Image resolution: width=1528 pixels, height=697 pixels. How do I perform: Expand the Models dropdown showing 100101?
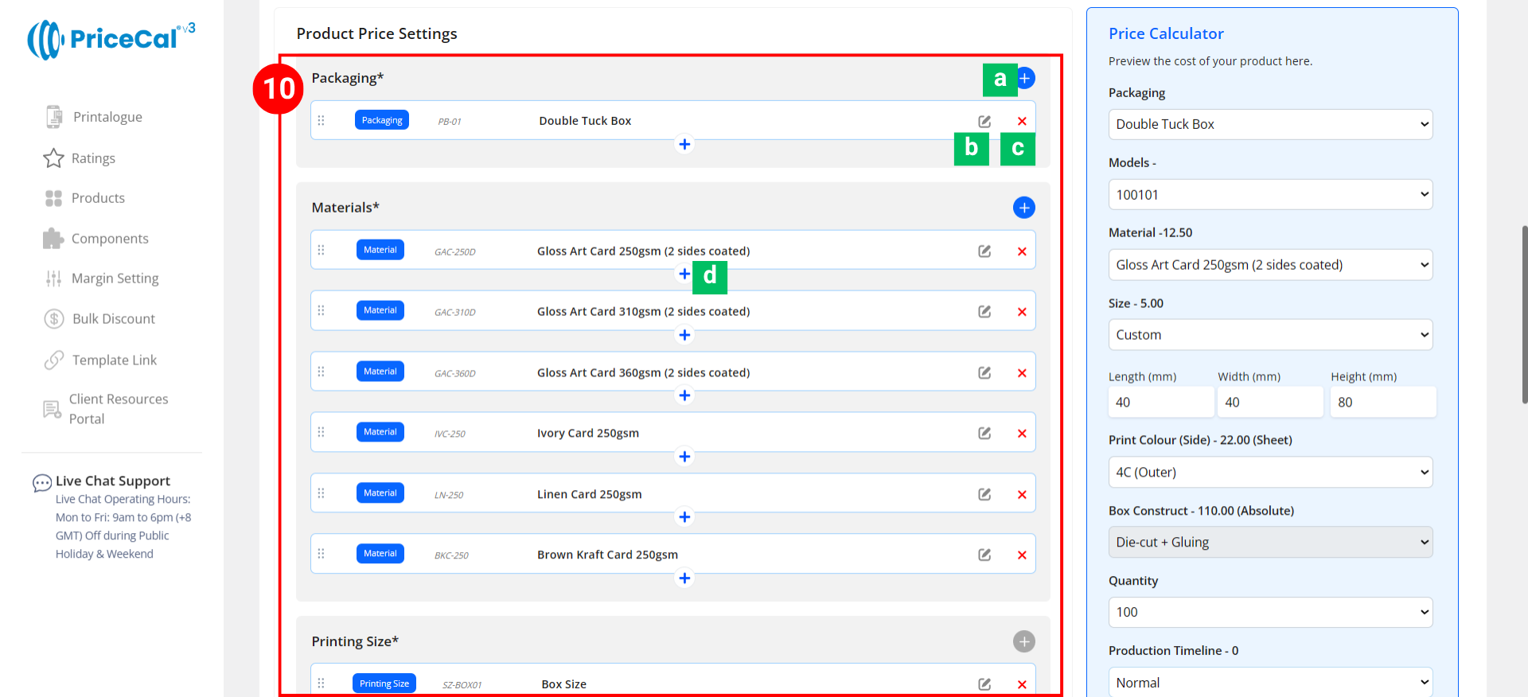[x=1270, y=195]
